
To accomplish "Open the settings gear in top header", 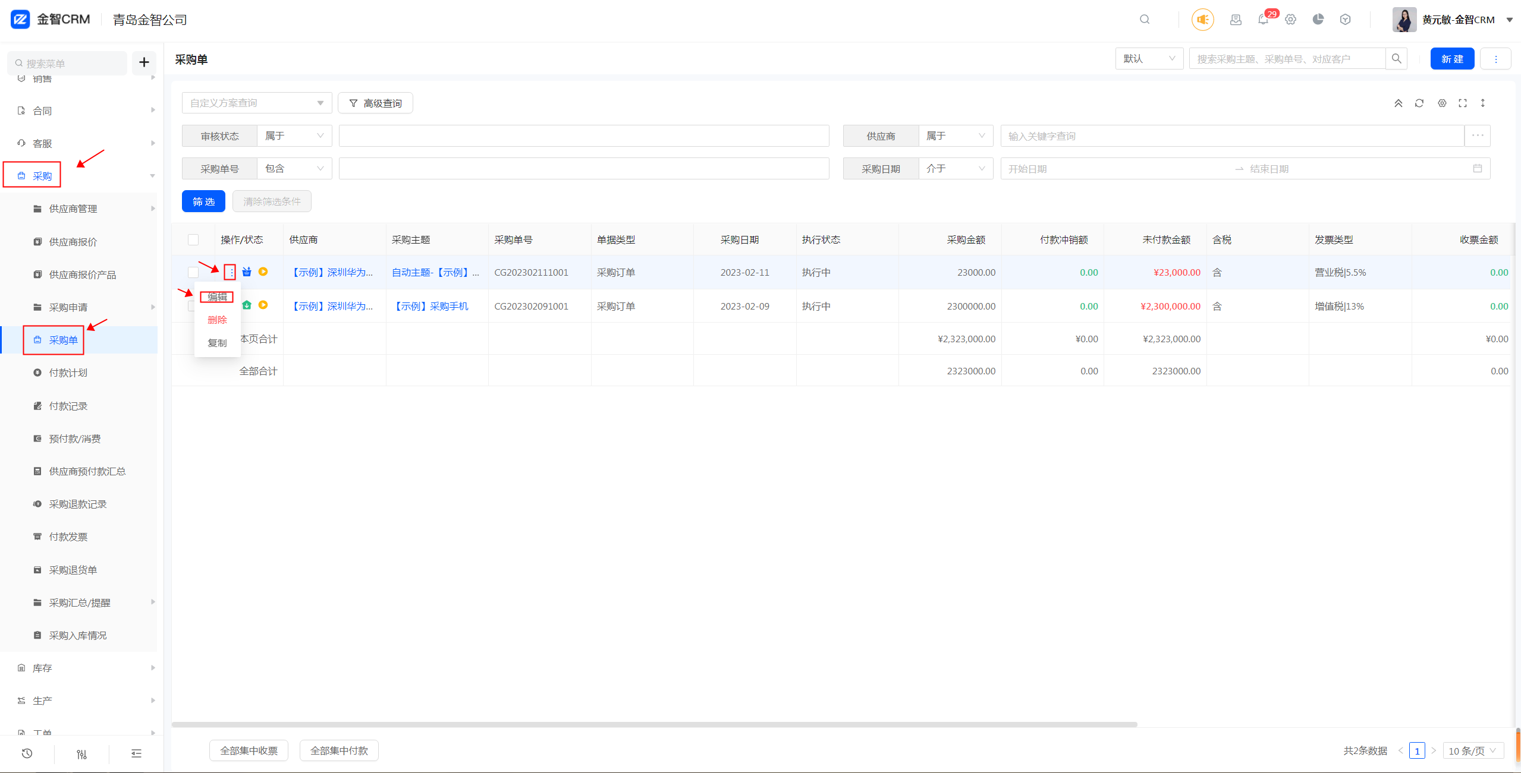I will [1290, 20].
